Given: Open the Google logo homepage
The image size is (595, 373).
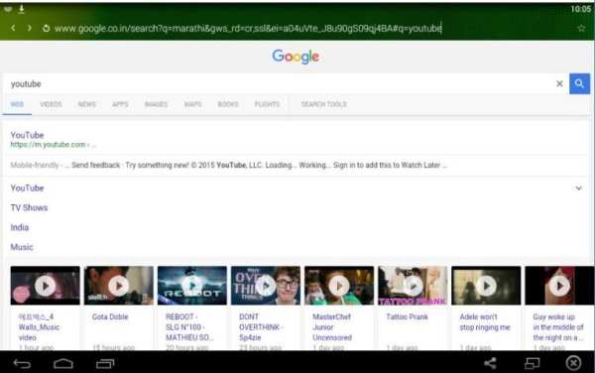Looking at the screenshot, I should pyautogui.click(x=296, y=57).
